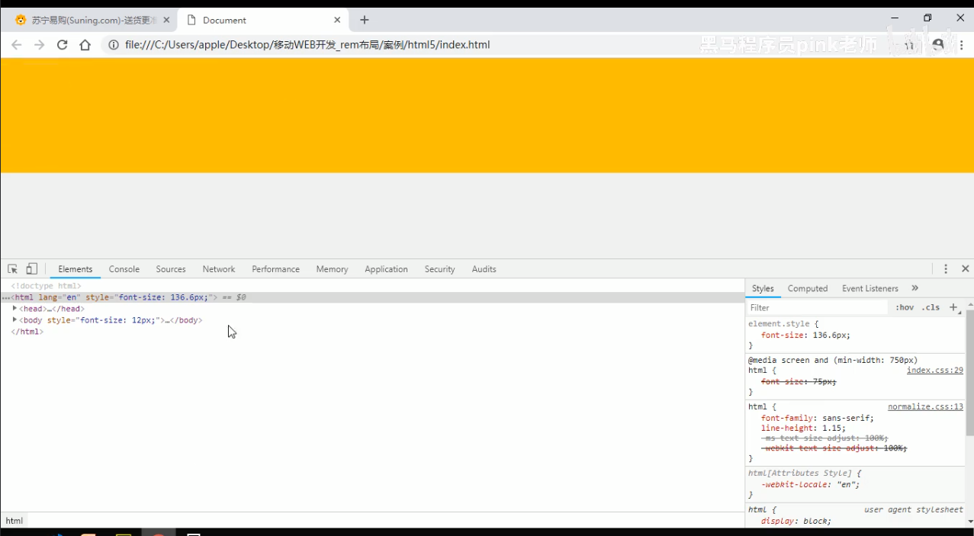
Task: Open the index.css:29 source link
Action: [x=935, y=371]
